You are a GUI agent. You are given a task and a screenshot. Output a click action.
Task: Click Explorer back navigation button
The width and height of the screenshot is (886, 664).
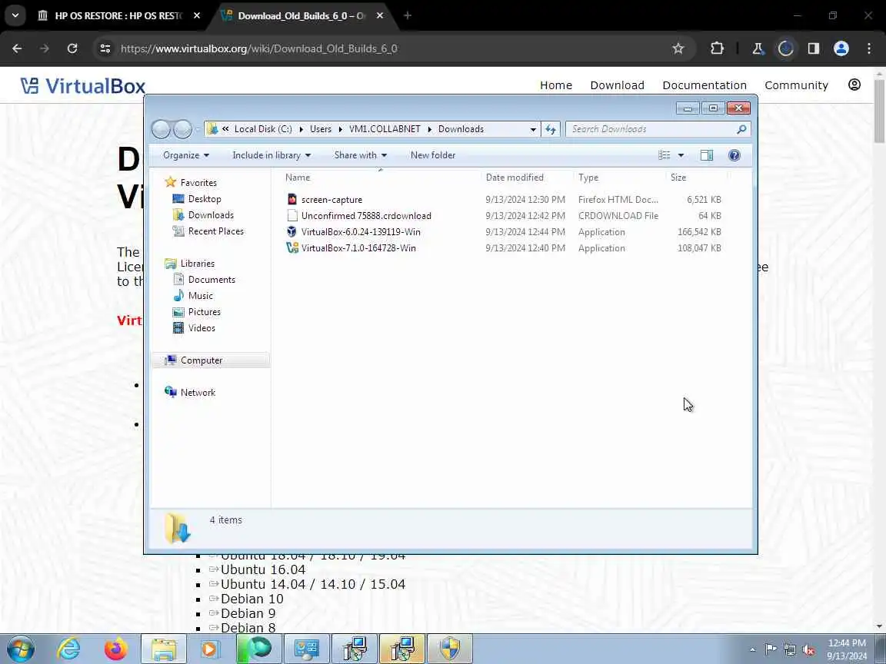coord(161,129)
